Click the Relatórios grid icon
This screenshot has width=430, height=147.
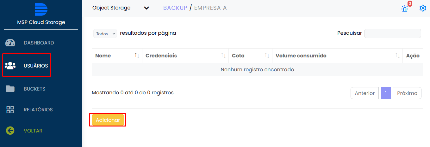(x=10, y=110)
